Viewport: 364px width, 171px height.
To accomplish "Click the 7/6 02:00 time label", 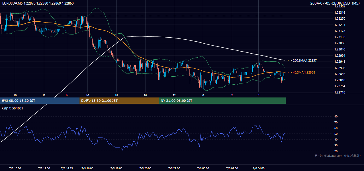I will click(232, 168).
